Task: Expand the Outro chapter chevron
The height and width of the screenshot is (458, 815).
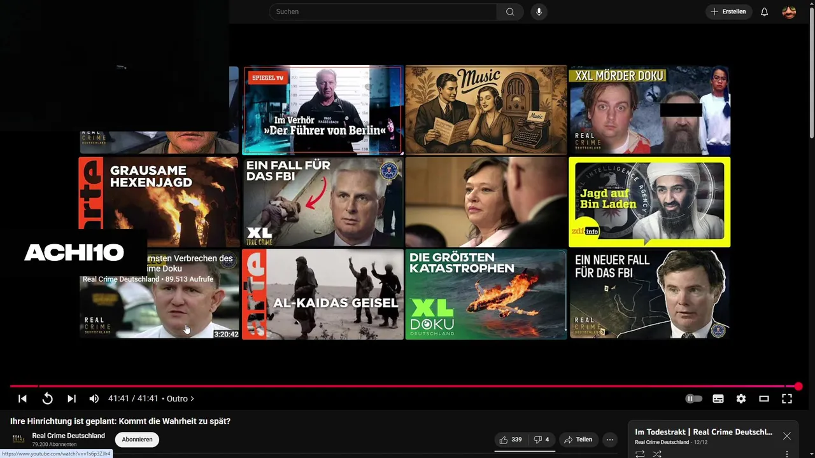Action: [192, 399]
